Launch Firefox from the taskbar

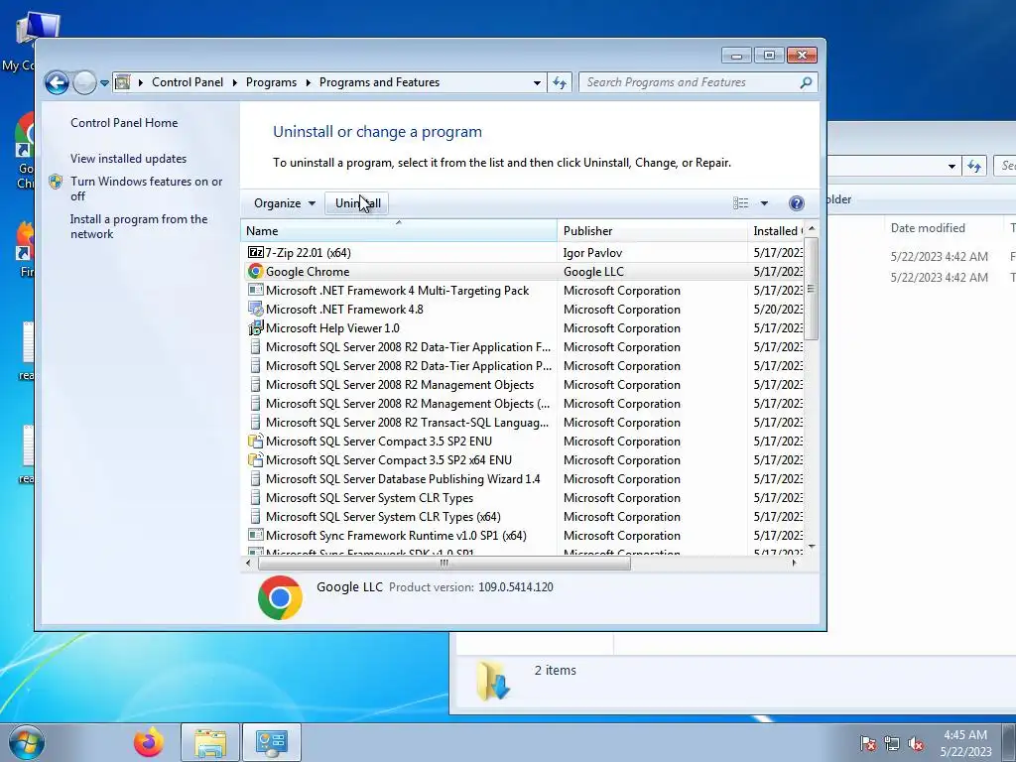[149, 742]
